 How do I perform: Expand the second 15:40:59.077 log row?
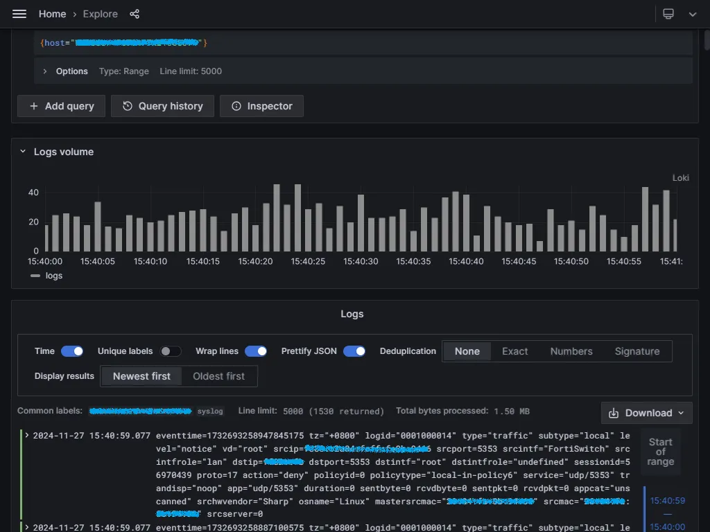pos(27,527)
